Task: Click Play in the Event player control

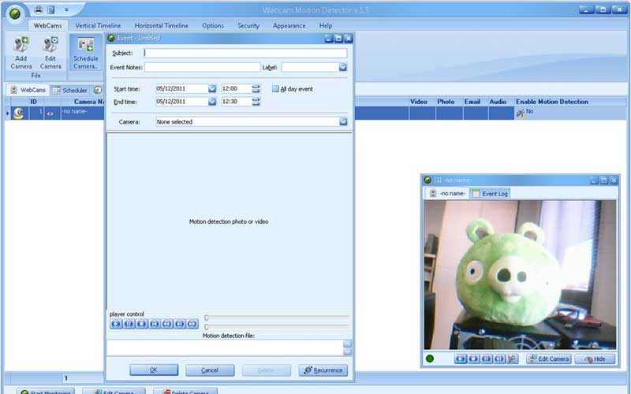Action: tap(116, 324)
